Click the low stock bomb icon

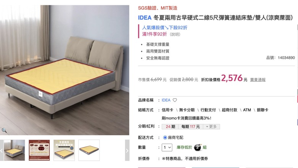tap(198, 147)
